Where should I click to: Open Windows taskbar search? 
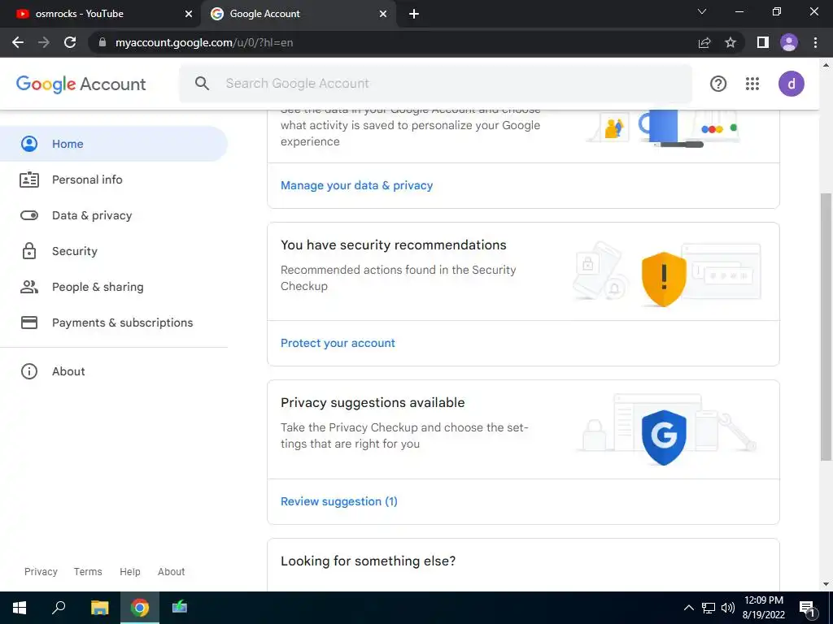[59, 608]
